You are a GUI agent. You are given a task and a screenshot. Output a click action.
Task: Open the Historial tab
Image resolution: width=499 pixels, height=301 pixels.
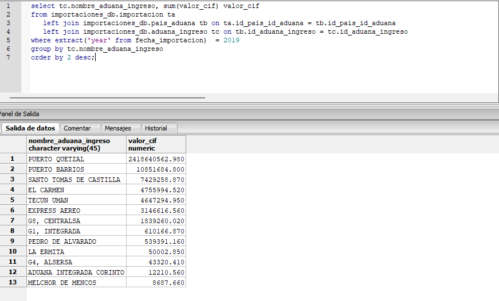(156, 128)
